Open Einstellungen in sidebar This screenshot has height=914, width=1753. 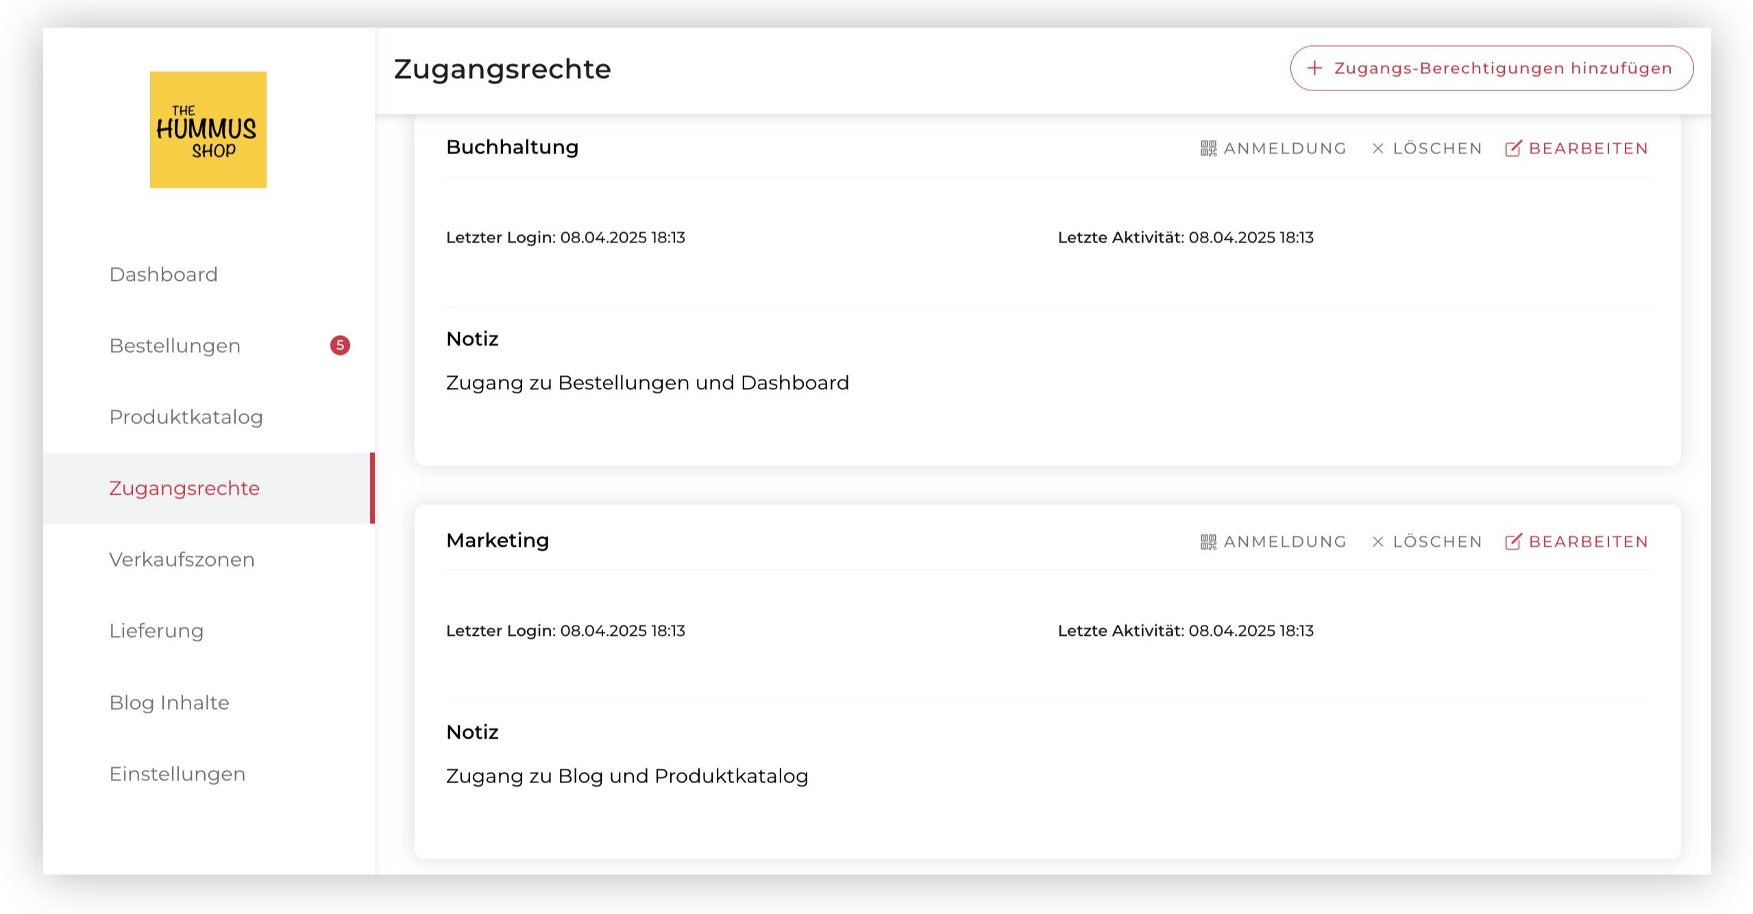click(177, 774)
